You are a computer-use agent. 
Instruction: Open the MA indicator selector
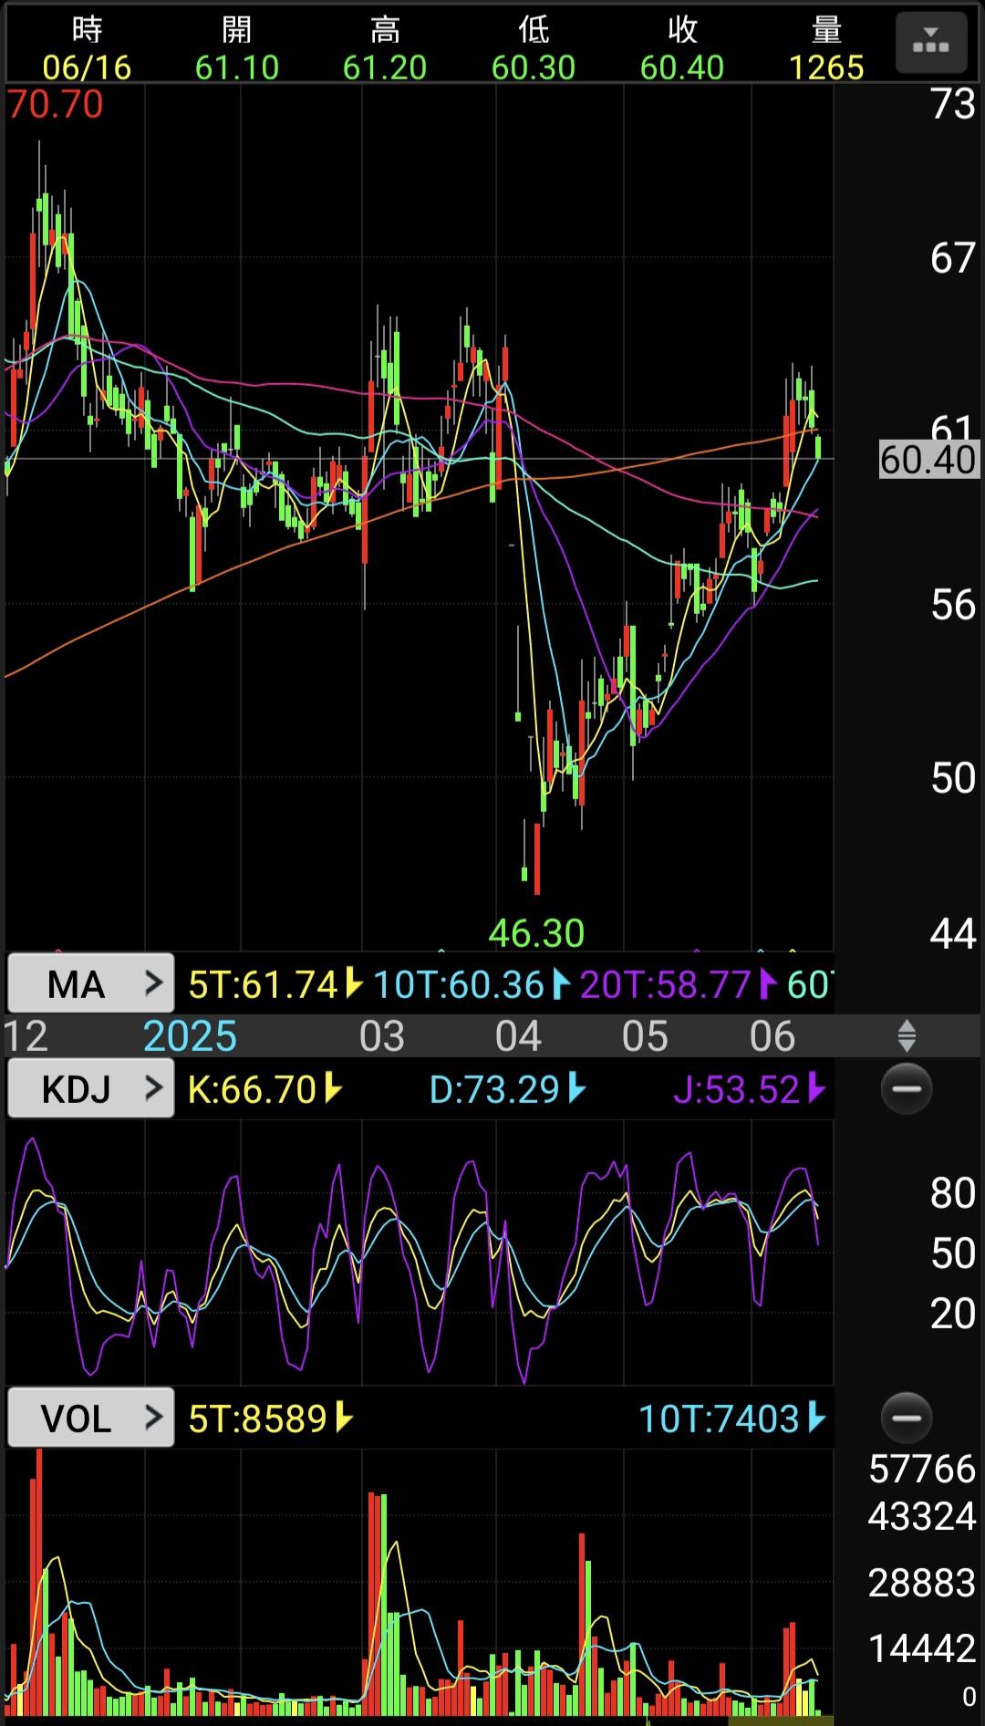(x=90, y=983)
